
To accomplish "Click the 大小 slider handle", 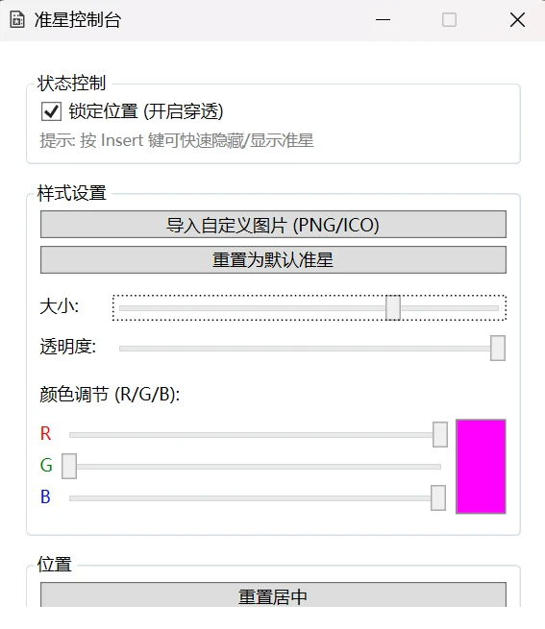I will tap(393, 307).
